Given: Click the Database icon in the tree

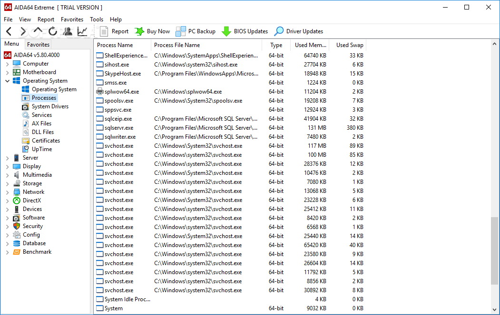Looking at the screenshot, I should [x=17, y=243].
